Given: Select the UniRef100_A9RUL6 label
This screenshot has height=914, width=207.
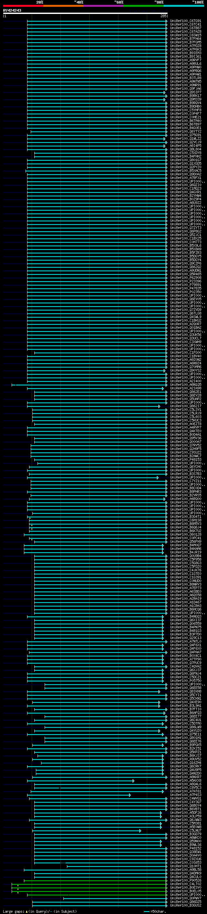Looking at the screenshot, I should pos(185,64).
